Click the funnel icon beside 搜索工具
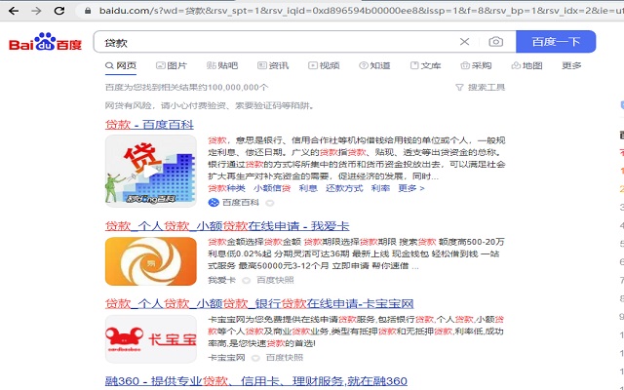Screen dimensions: 624x390 [459, 87]
